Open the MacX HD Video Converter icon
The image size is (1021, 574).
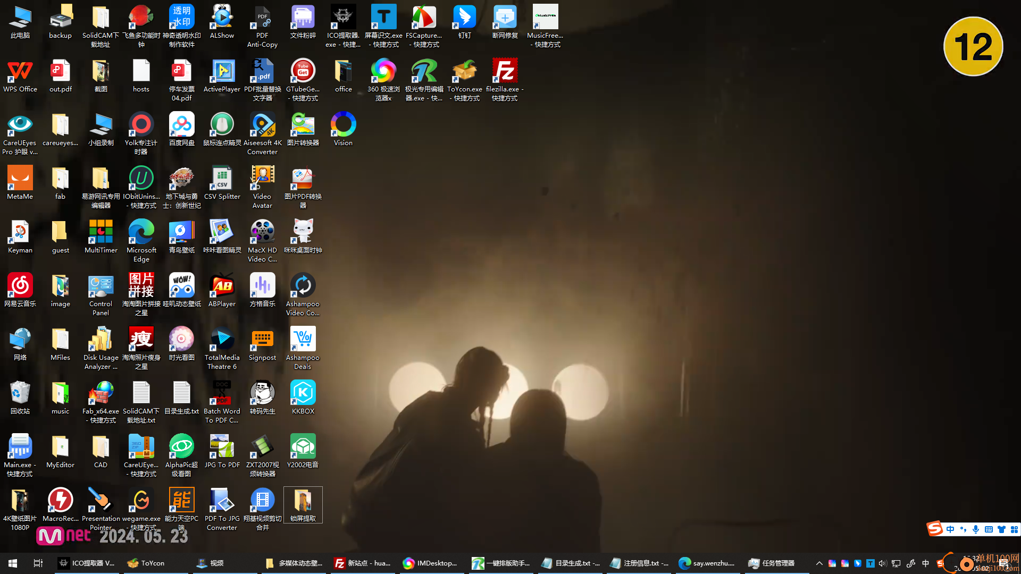coord(262,241)
